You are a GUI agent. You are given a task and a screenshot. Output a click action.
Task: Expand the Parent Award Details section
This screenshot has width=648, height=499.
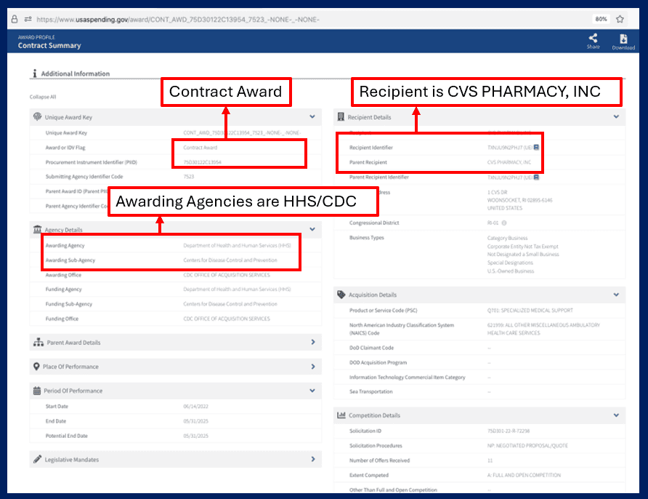coord(313,342)
